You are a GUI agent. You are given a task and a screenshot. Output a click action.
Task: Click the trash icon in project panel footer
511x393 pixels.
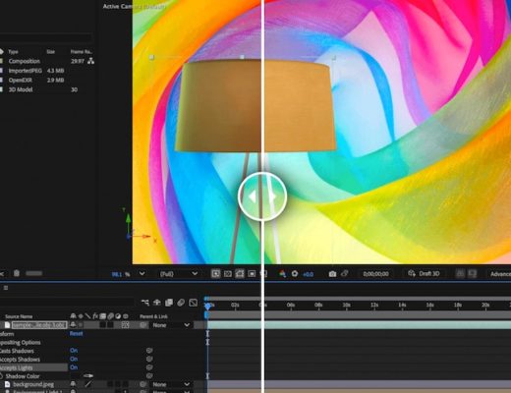tap(17, 273)
